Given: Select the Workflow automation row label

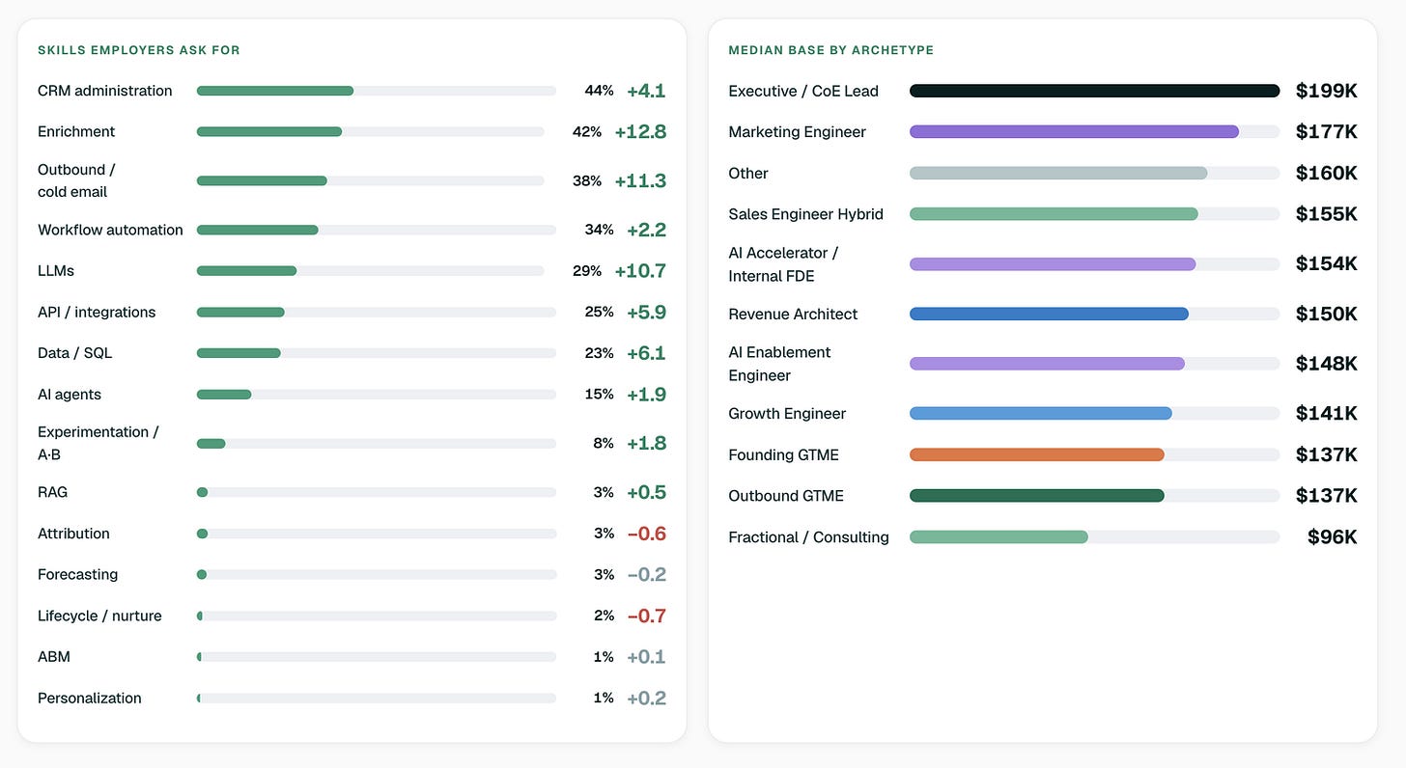Looking at the screenshot, I should (x=110, y=230).
